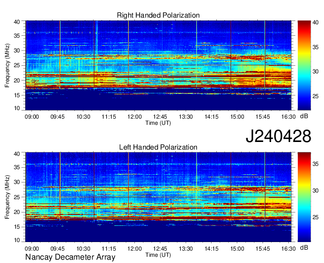Click 12:00 time tick under Right Handed plot
This screenshot has width=324, height=263.
(x=134, y=117)
